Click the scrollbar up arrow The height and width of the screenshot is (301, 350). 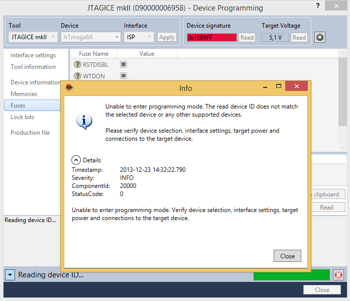click(x=342, y=53)
